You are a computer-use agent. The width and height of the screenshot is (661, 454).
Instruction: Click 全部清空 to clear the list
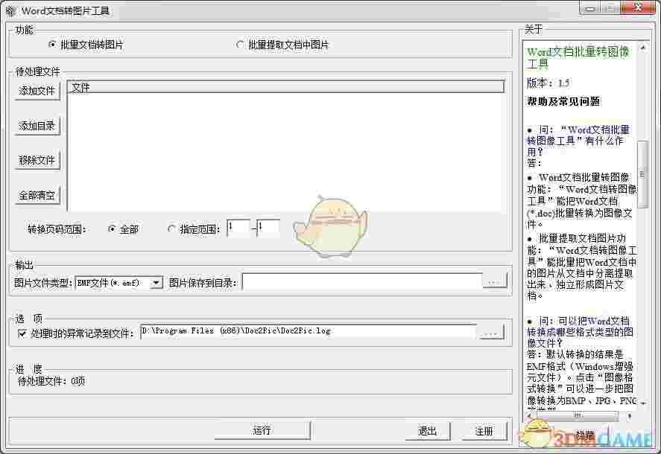(x=37, y=195)
